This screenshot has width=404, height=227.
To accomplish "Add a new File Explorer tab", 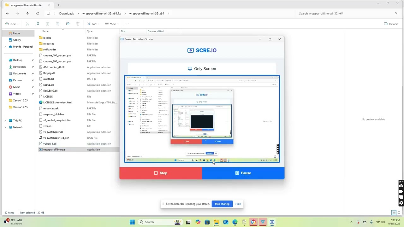I will click(58, 5).
